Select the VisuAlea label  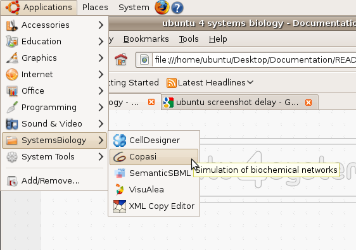pos(146,190)
